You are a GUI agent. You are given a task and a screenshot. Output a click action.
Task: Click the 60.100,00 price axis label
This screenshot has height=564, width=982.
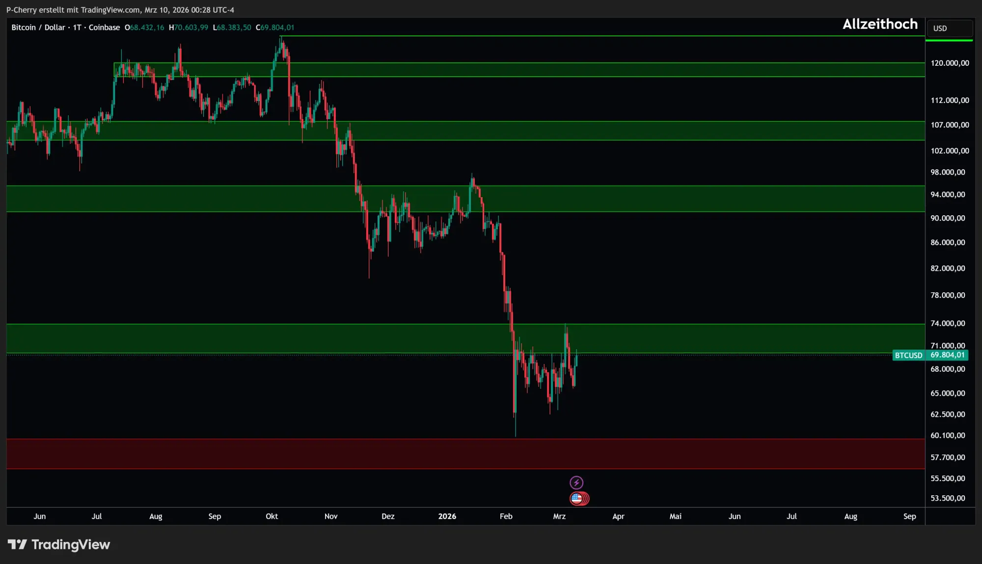pyautogui.click(x=948, y=436)
